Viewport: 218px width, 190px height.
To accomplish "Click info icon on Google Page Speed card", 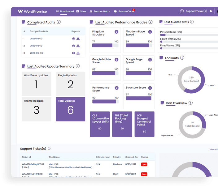I will coord(150,60).
